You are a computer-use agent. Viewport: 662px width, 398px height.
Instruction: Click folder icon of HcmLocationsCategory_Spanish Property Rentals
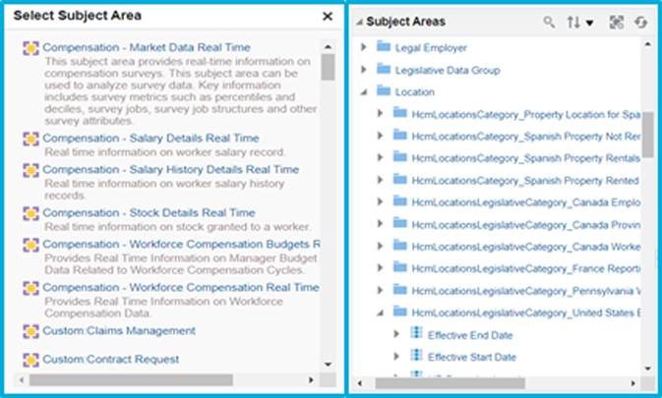(x=399, y=157)
